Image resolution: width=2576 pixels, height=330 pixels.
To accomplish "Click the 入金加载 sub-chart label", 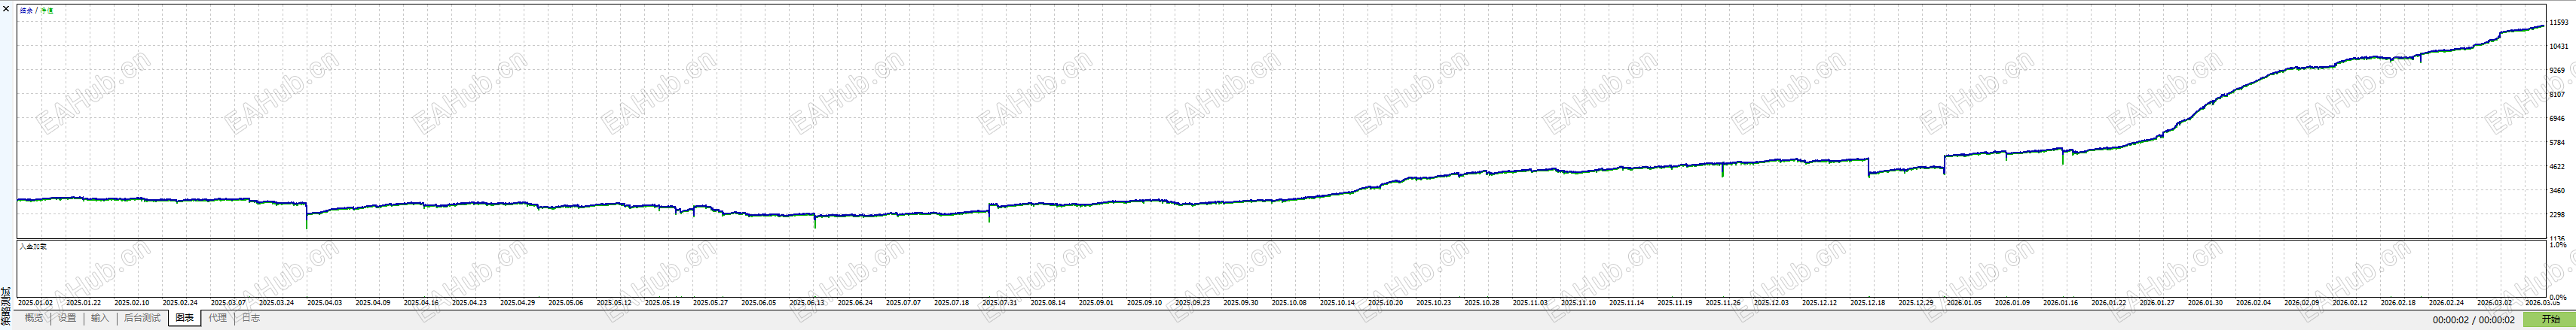I will coord(33,245).
